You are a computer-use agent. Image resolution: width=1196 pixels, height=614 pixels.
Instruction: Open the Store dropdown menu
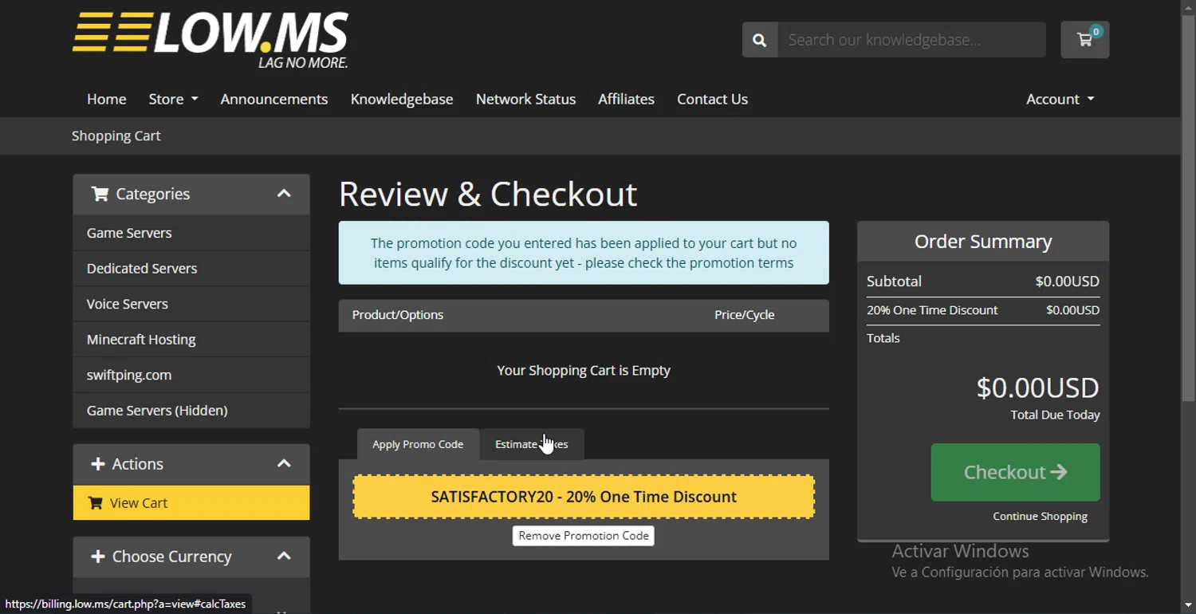[x=173, y=99]
